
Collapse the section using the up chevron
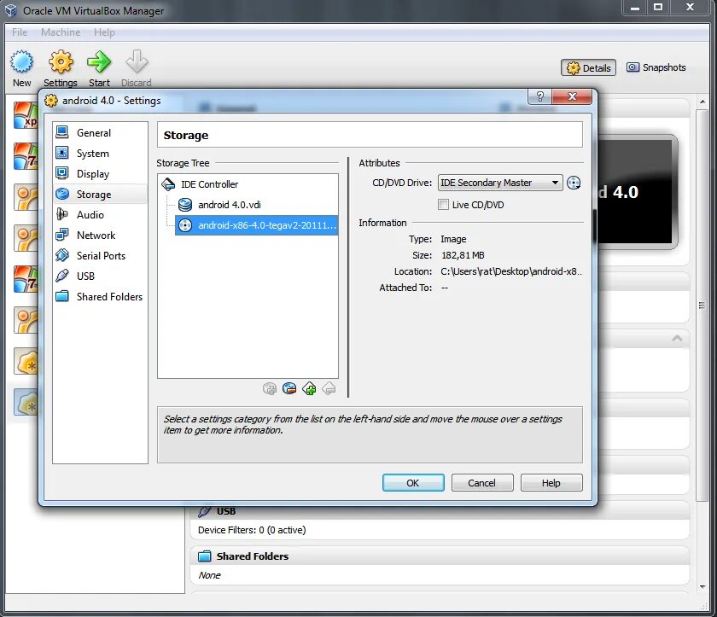coord(677,338)
